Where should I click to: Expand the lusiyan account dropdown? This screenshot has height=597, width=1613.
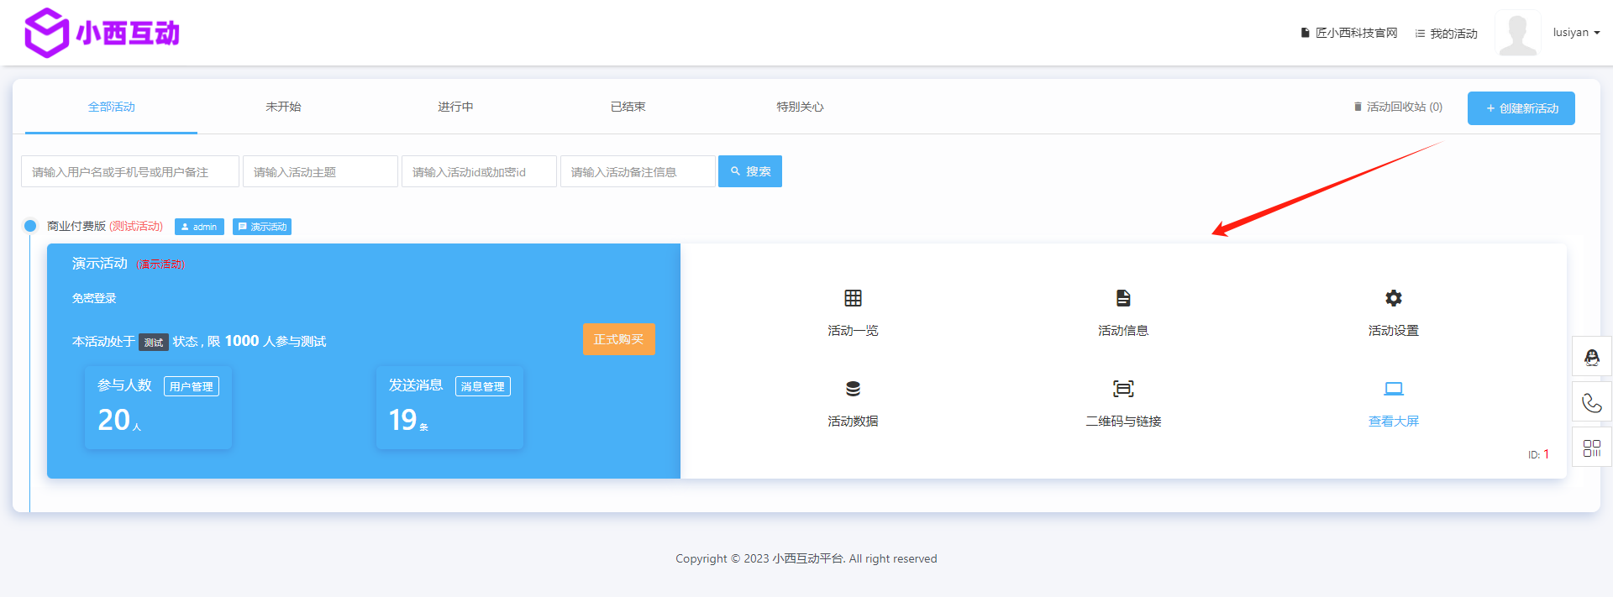click(x=1576, y=33)
